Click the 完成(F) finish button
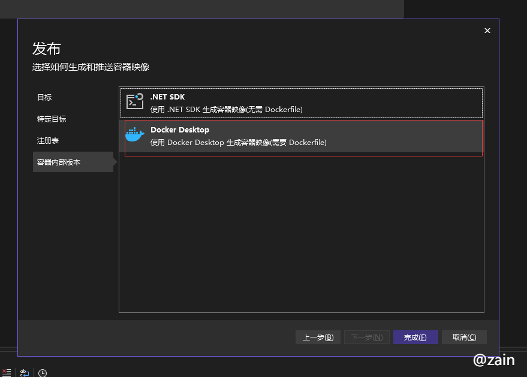 tap(415, 337)
